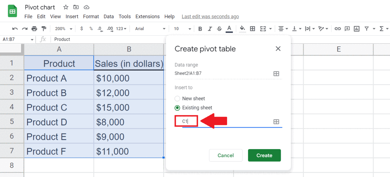The image size is (390, 177).
Task: Open the more number formats dropdown
Action: click(121, 29)
